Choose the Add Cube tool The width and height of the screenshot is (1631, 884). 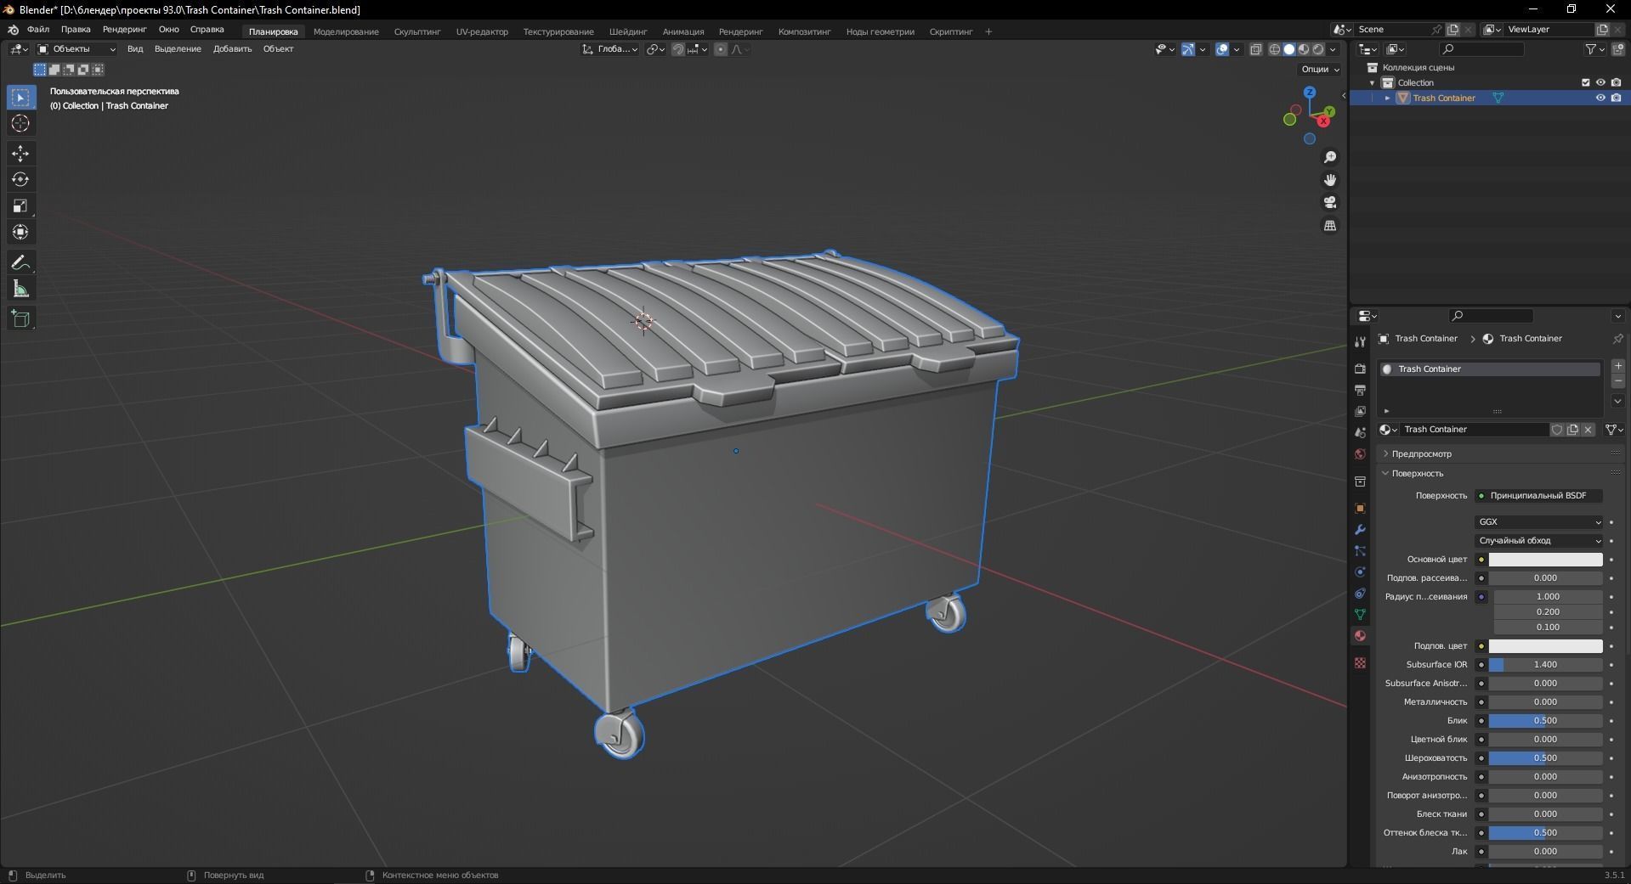20,318
